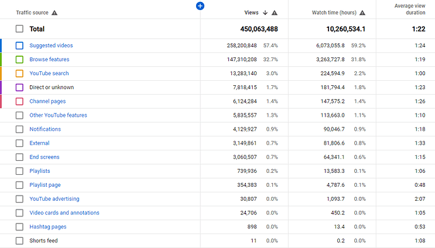435x248 pixels.
Task: Click warning triangle next to Views header
Action: click(274, 13)
